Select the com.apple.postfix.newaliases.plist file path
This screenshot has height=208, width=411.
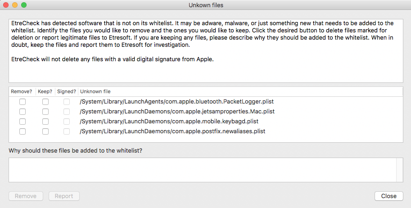[172, 131]
